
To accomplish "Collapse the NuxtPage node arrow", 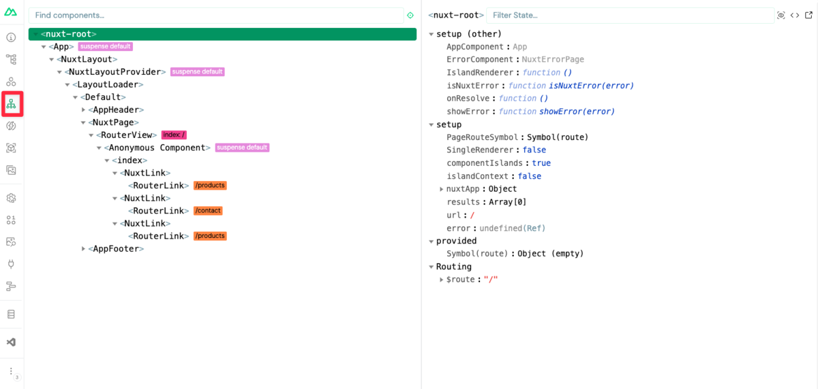I will click(83, 122).
